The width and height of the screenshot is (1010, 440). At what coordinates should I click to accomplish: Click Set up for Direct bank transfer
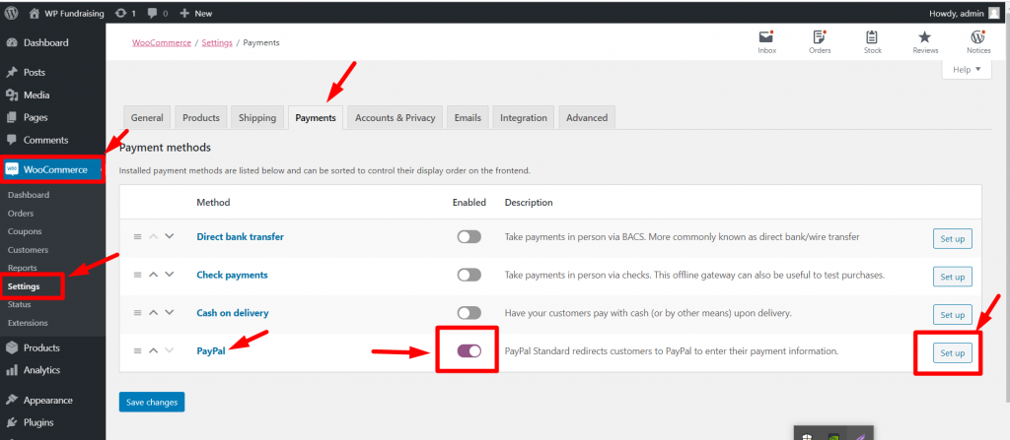tap(952, 238)
